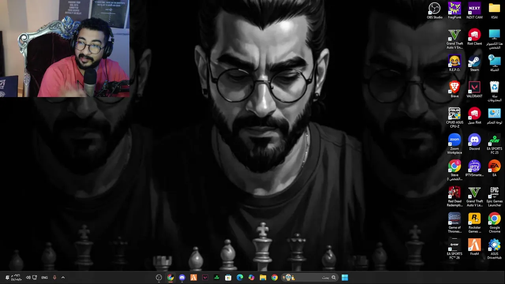Open ASUS DriverHub desktop icon
The height and width of the screenshot is (284, 505).
click(494, 249)
